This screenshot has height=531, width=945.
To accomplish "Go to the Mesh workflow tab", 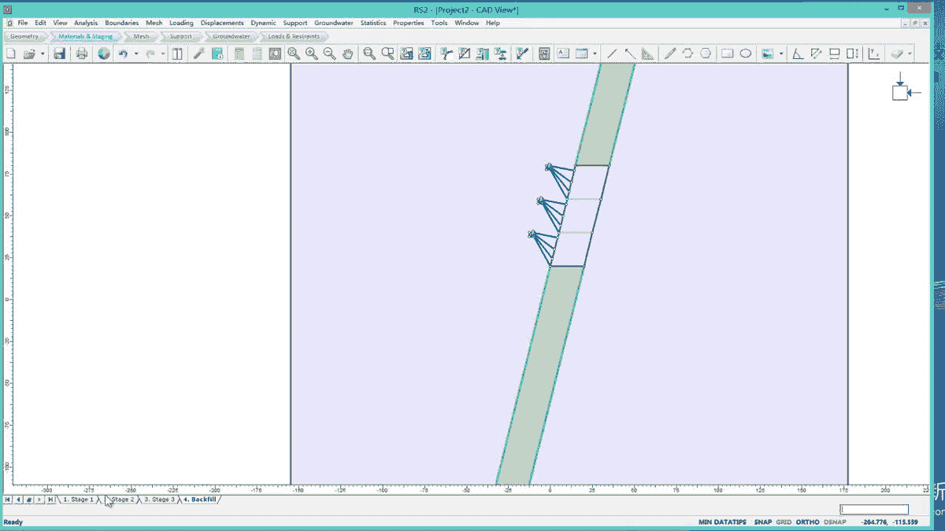I will 141,36.
